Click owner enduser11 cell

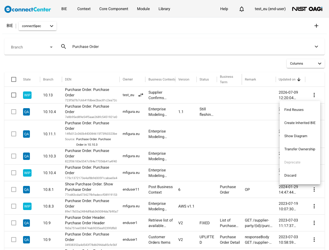click(x=131, y=189)
